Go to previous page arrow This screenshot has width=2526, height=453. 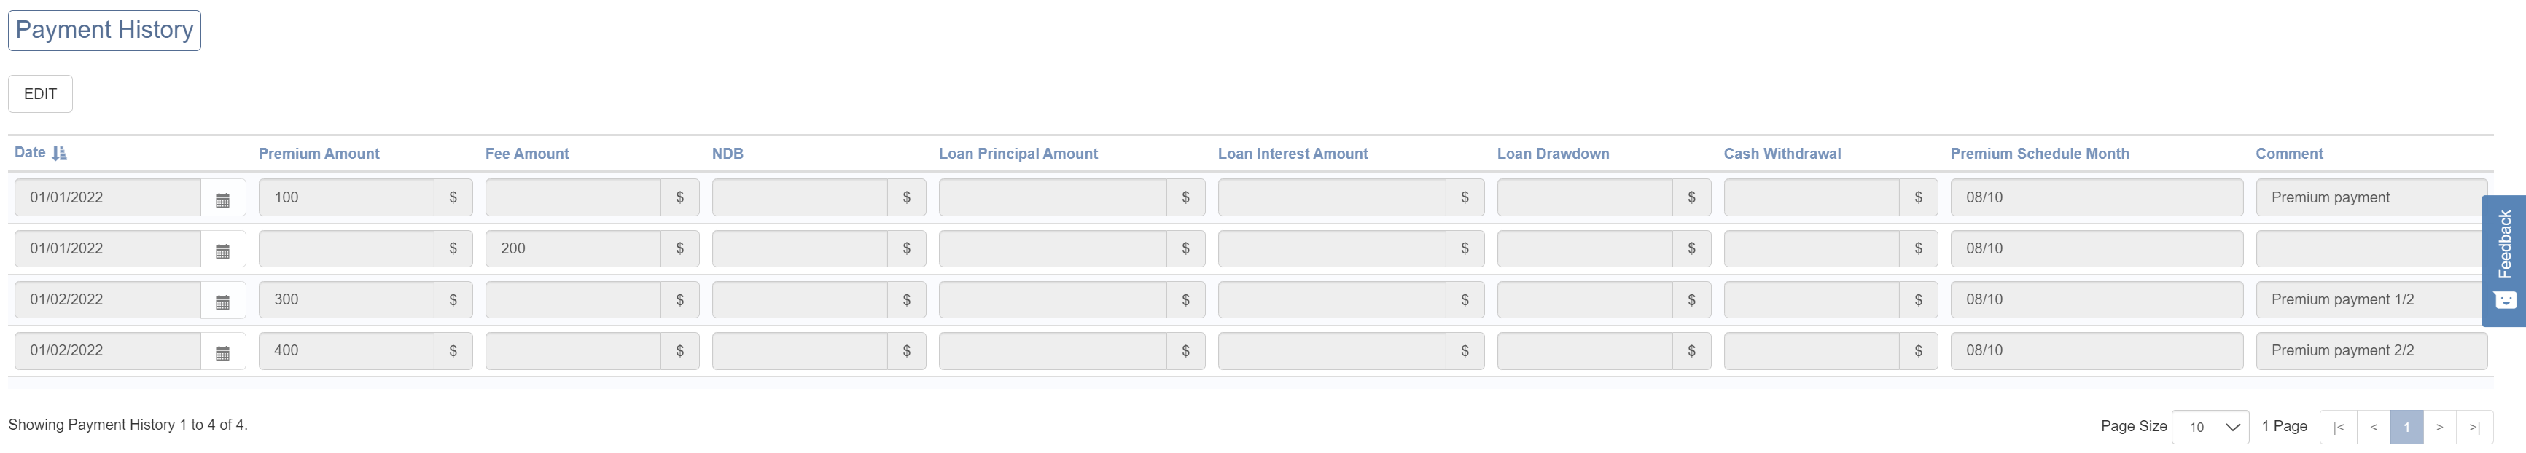[x=2373, y=427]
